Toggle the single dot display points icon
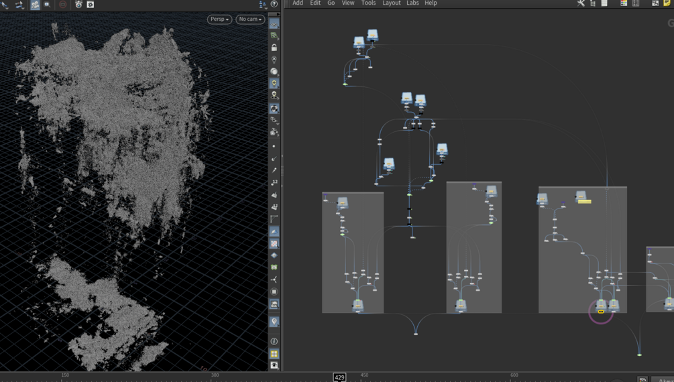This screenshot has width=674, height=382. coord(274,147)
